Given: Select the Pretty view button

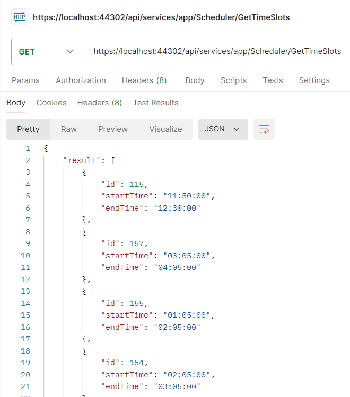Looking at the screenshot, I should click(28, 129).
